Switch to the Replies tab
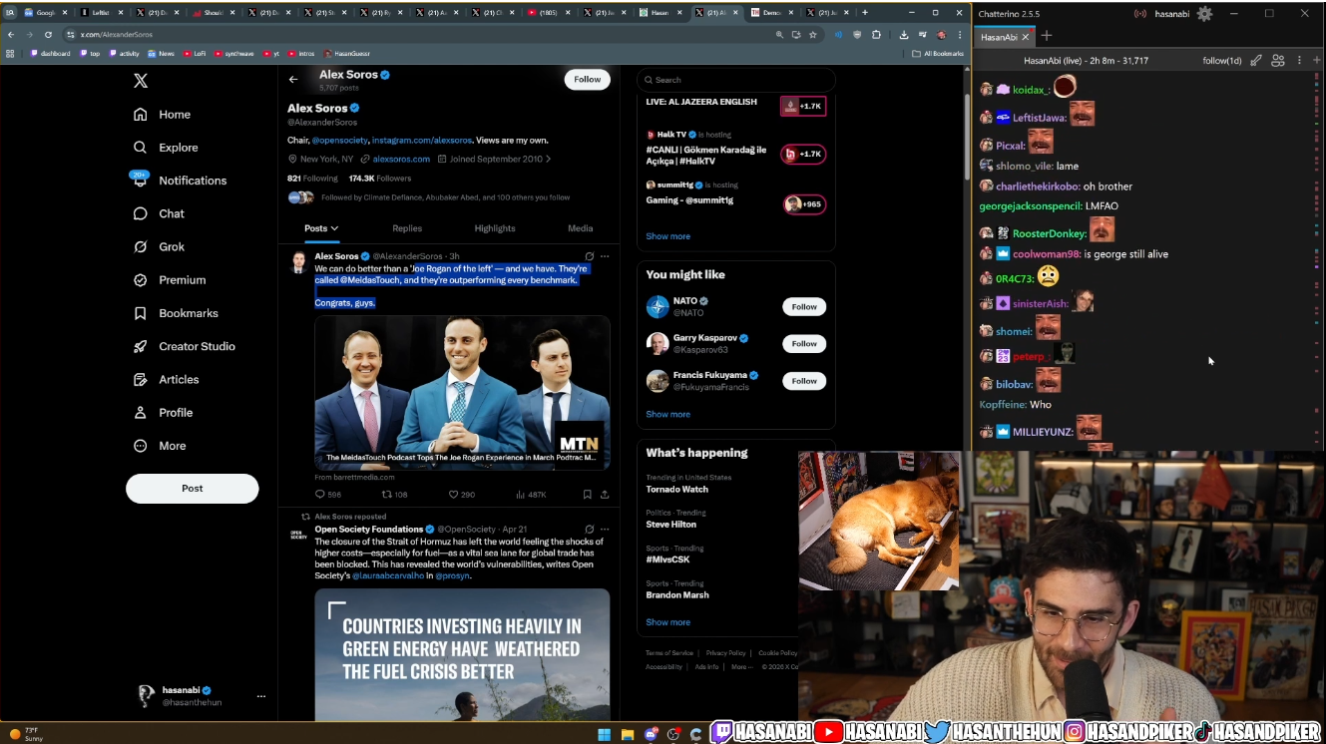 [407, 228]
